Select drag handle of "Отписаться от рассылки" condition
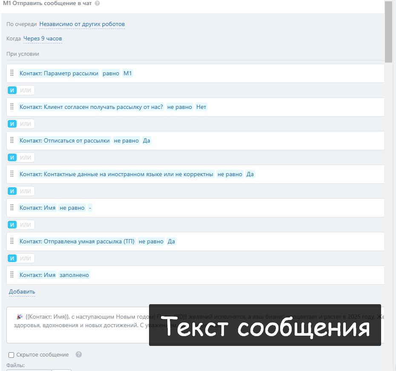Image resolution: width=396 pixels, height=371 pixels. (12, 140)
